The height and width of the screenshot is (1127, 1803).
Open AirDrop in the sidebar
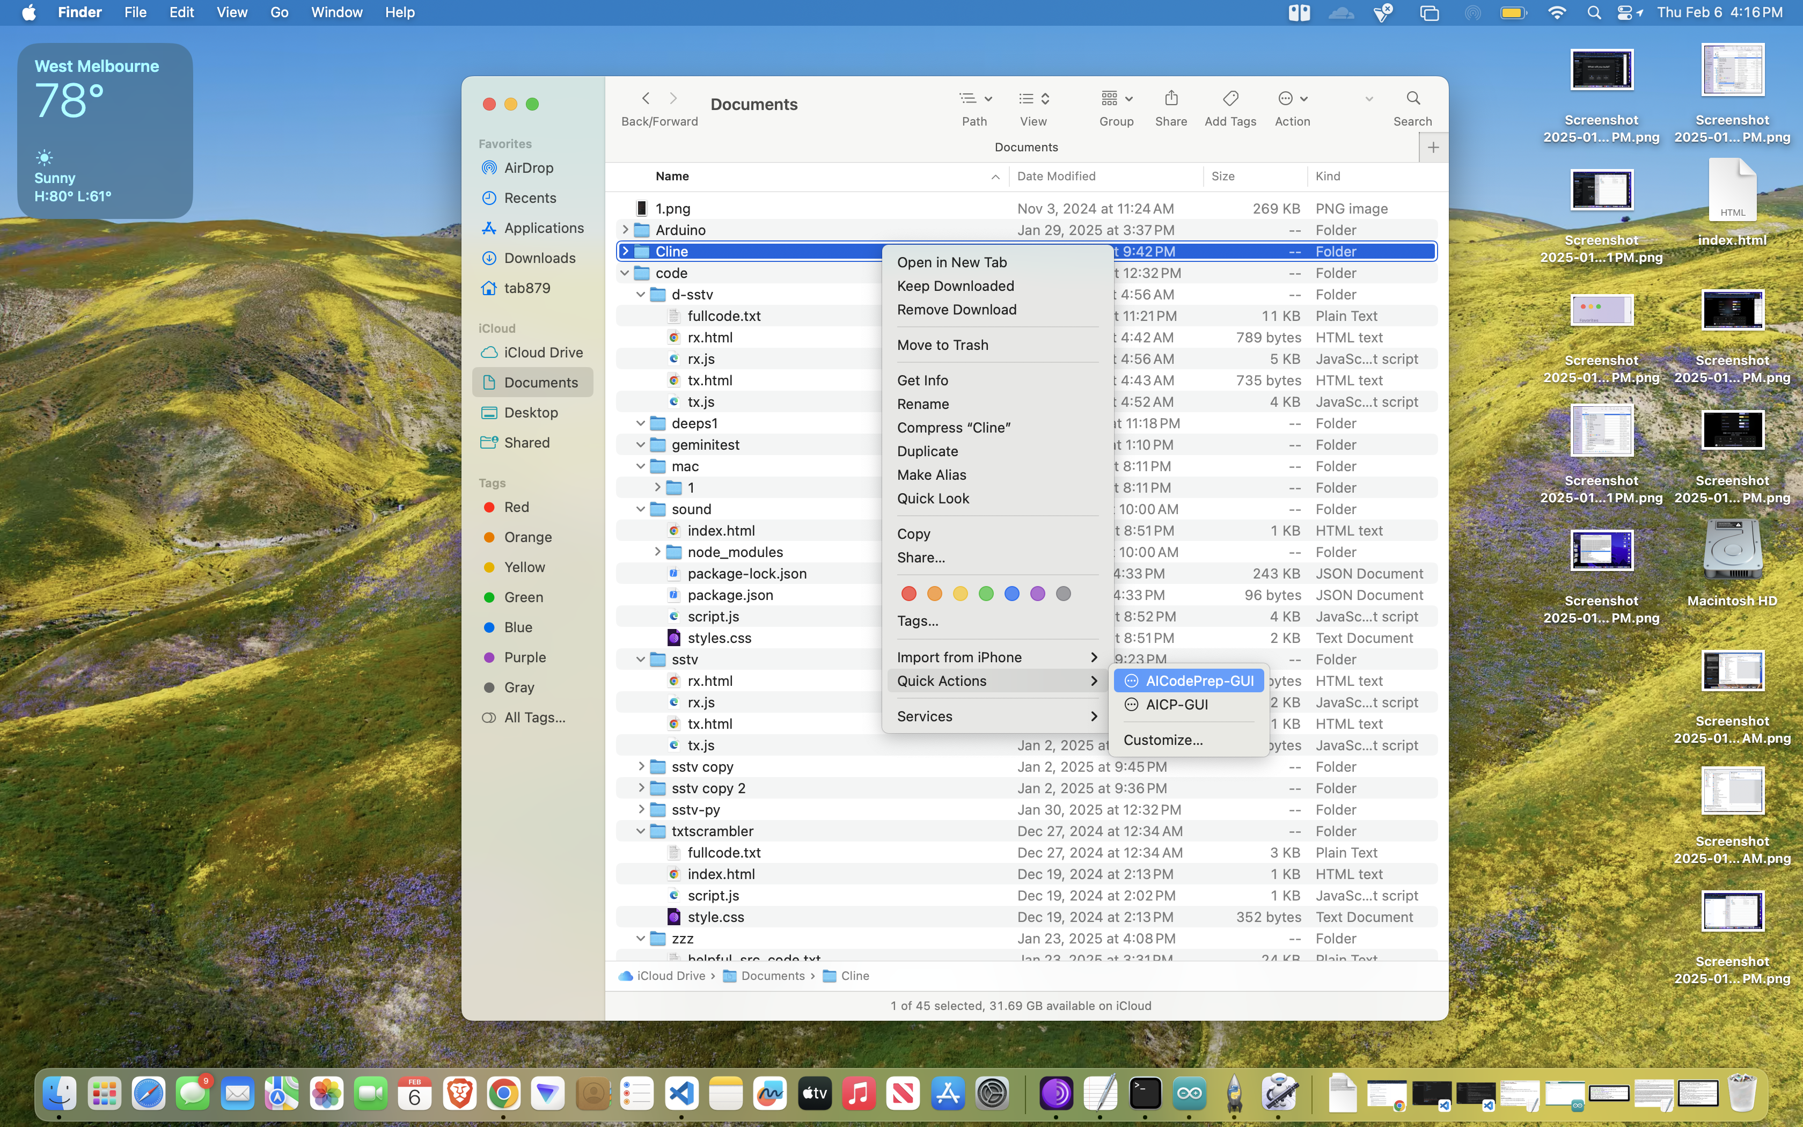(528, 169)
